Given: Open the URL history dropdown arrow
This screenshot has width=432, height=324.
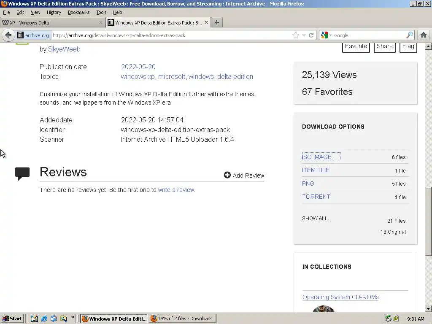Looking at the screenshot, I should pyautogui.click(x=304, y=35).
